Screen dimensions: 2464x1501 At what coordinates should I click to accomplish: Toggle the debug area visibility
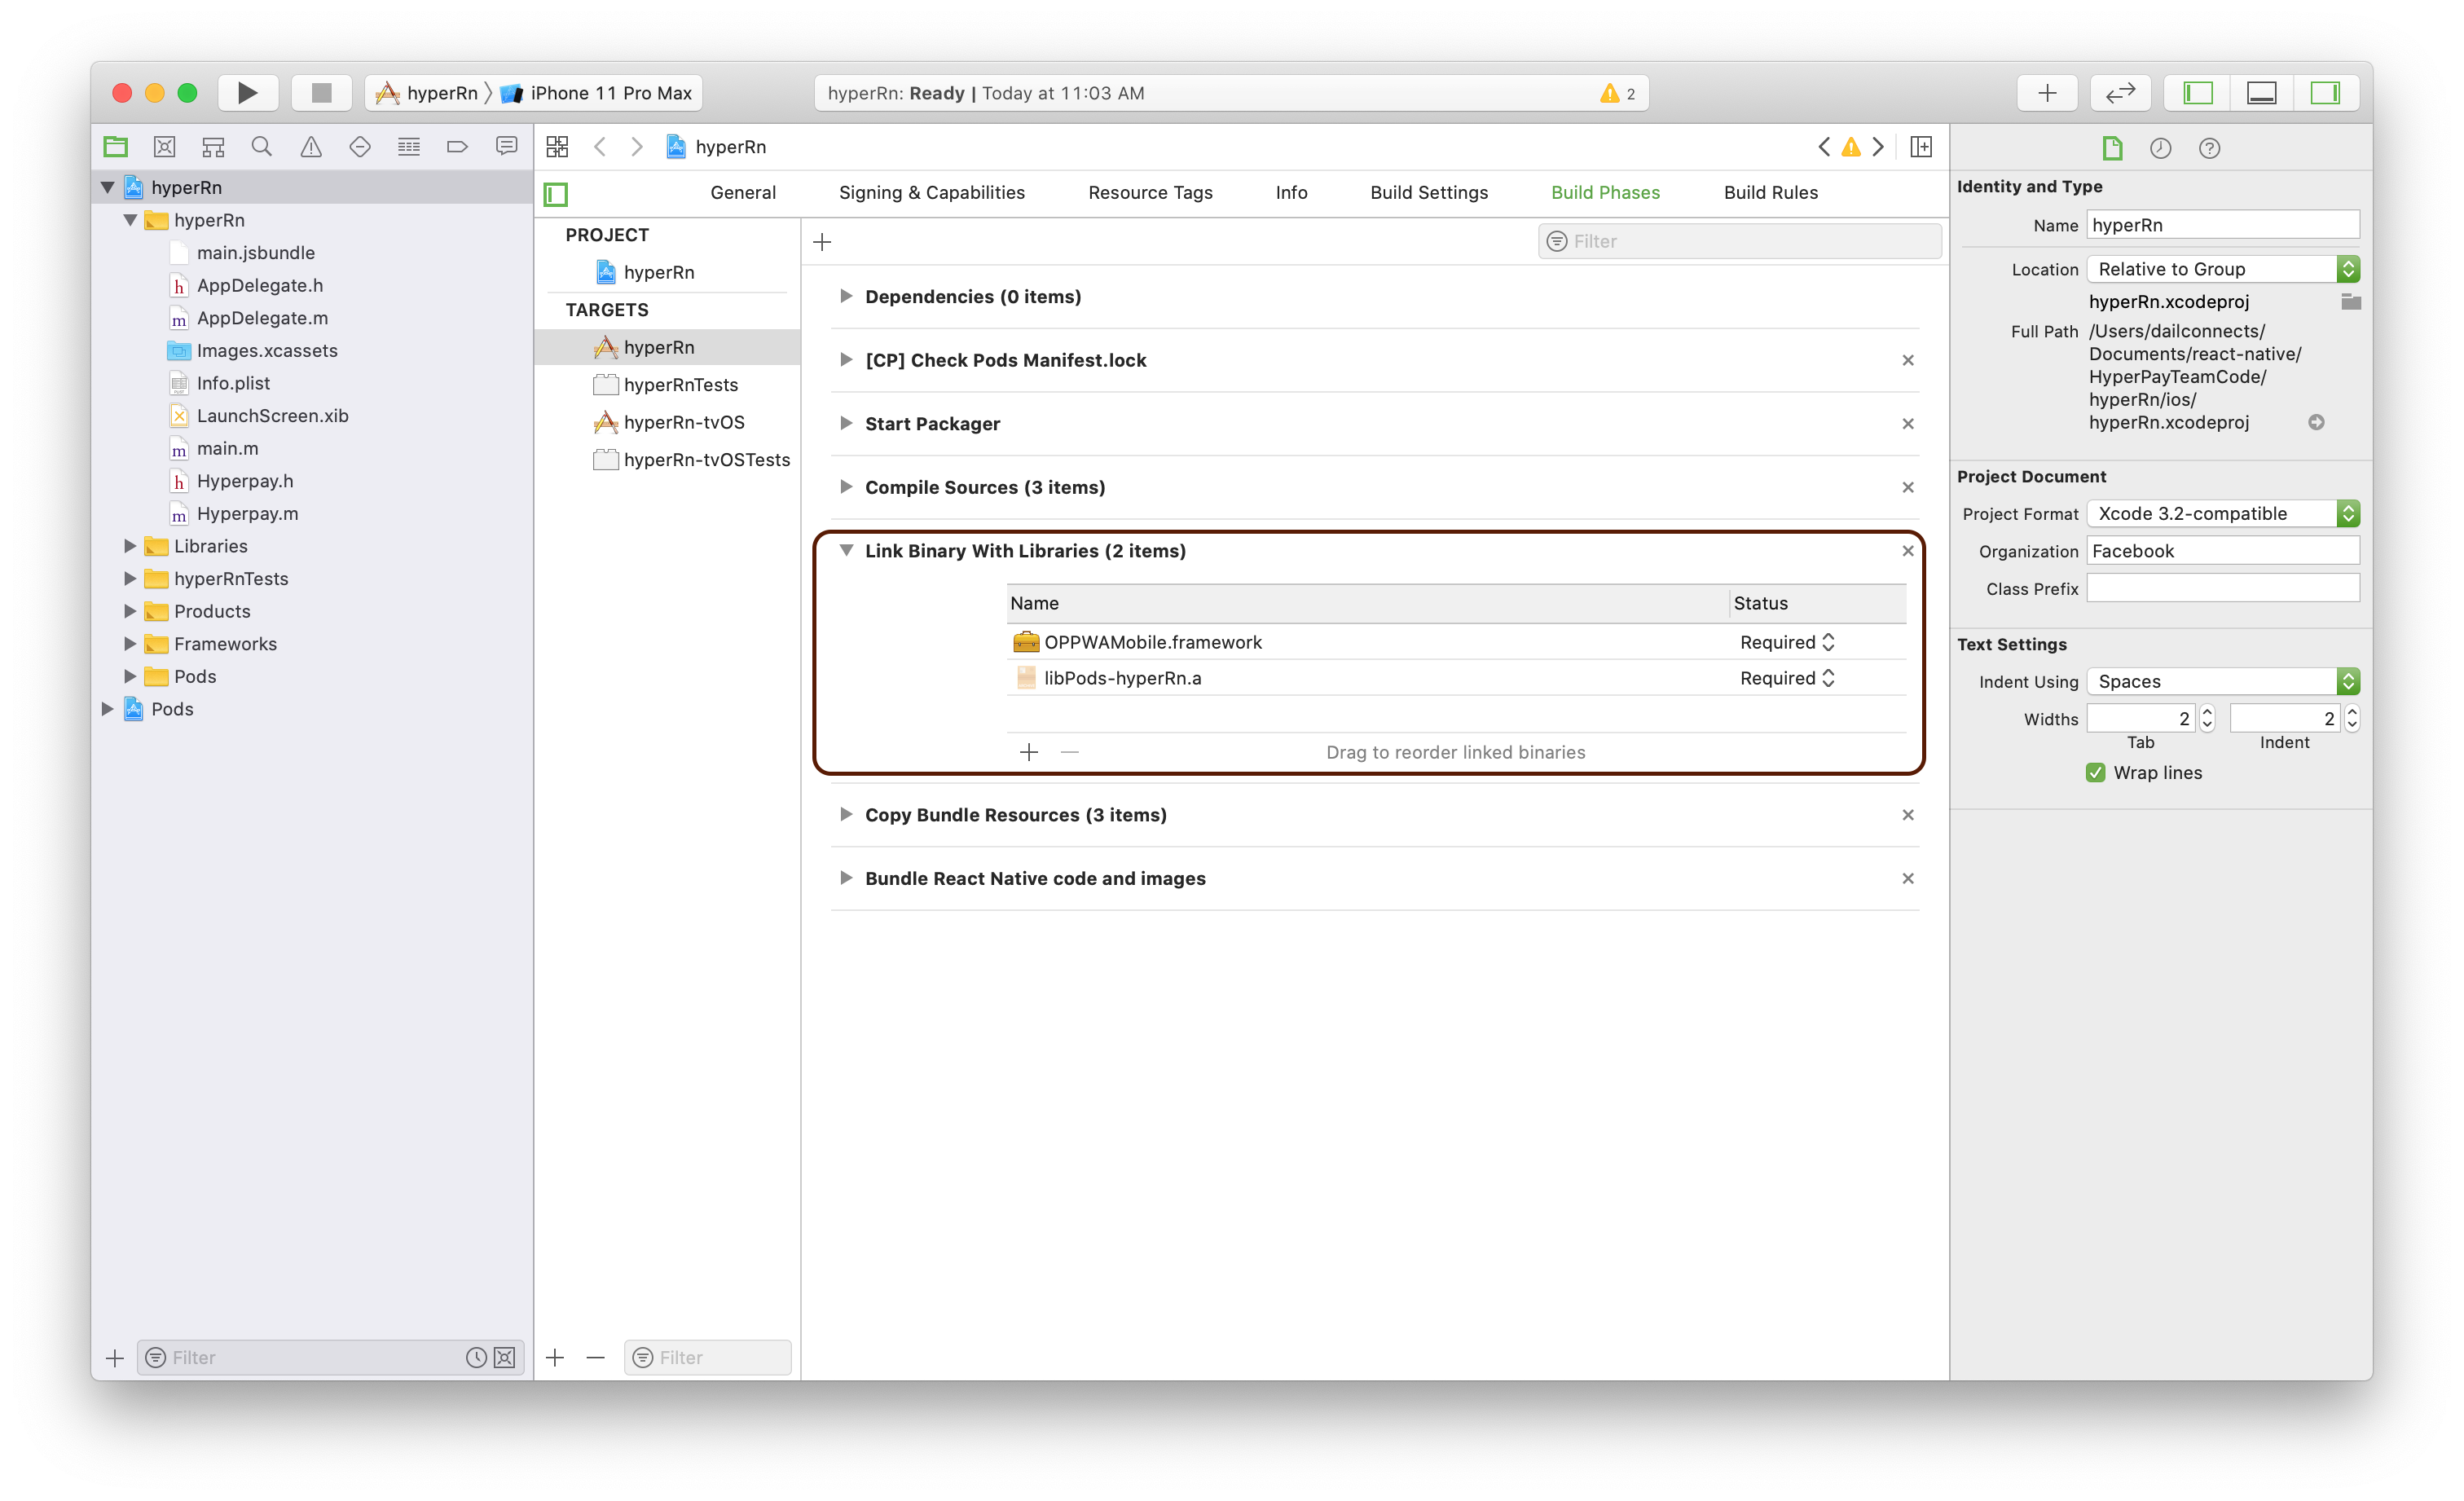pos(2262,93)
